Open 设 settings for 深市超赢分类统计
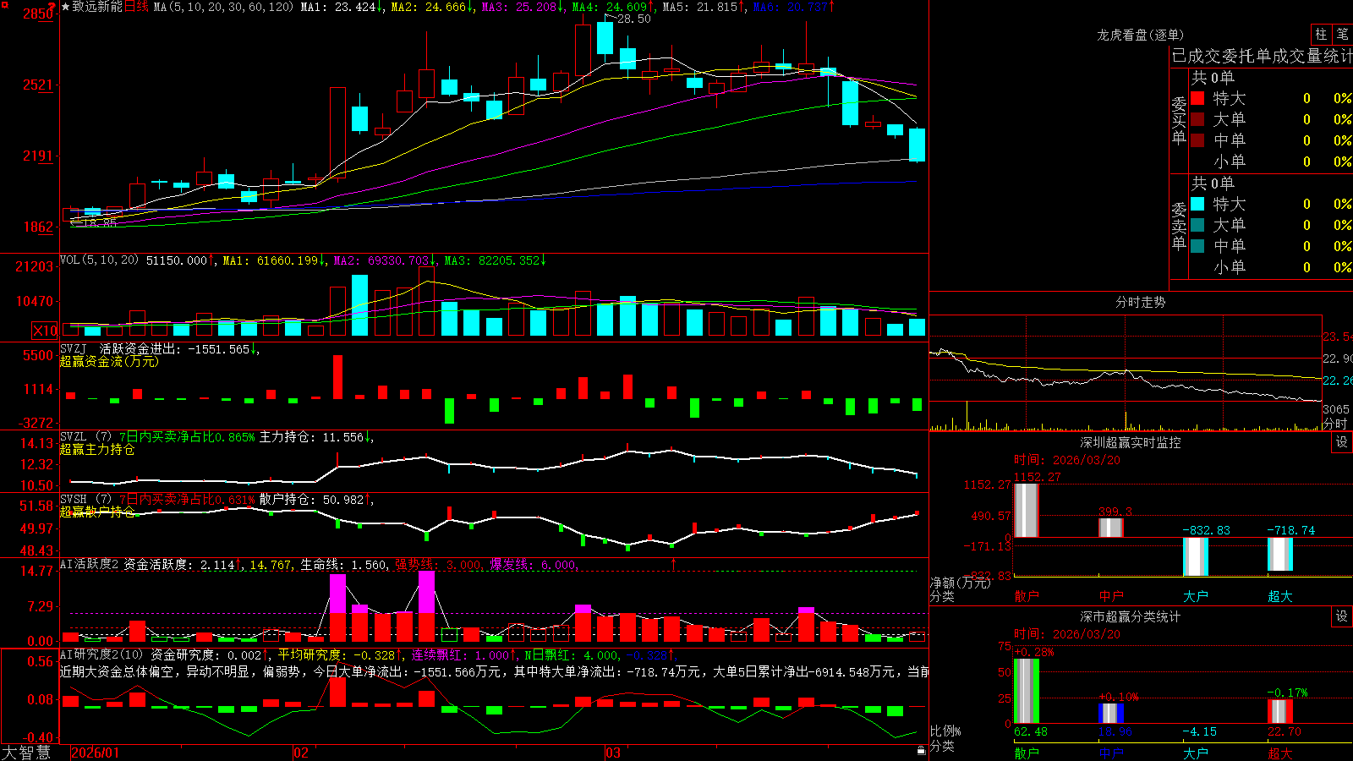 (x=1341, y=616)
